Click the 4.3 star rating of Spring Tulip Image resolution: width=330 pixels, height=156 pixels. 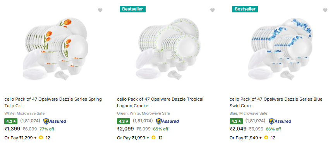pyautogui.click(x=11, y=121)
